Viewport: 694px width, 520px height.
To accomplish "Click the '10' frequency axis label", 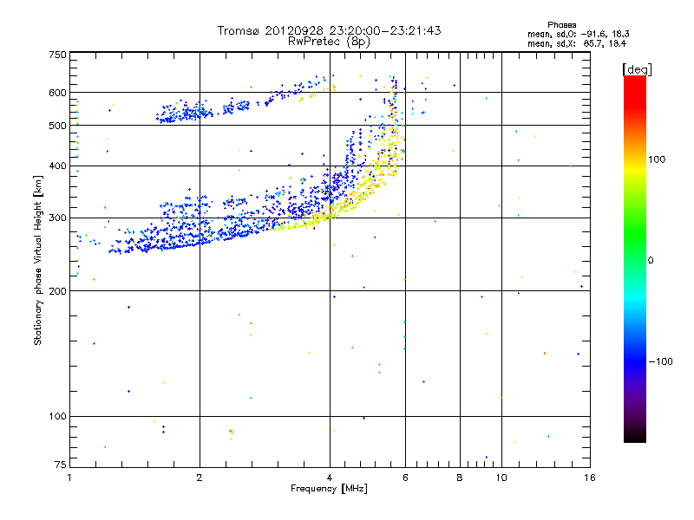I will pos(501,478).
